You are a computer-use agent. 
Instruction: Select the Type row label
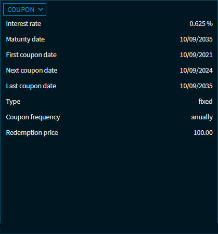tap(13, 102)
